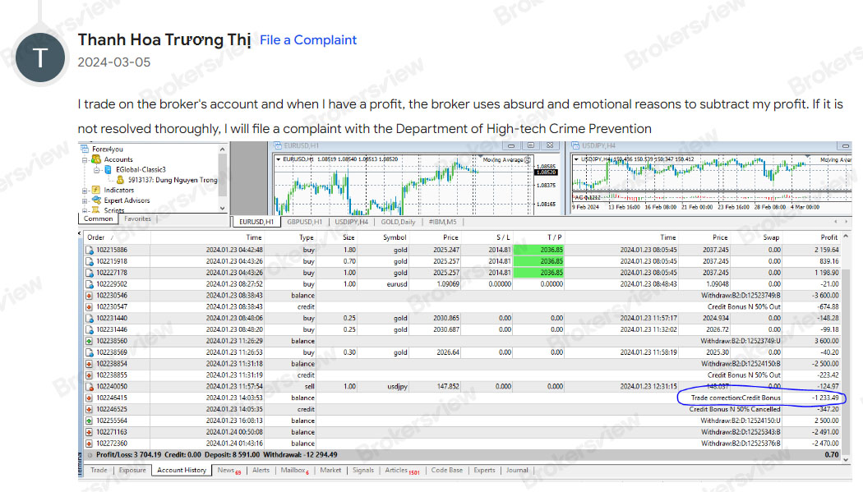Image resolution: width=863 pixels, height=492 pixels.
Task: Expand the Indicators tree node
Action: point(85,190)
